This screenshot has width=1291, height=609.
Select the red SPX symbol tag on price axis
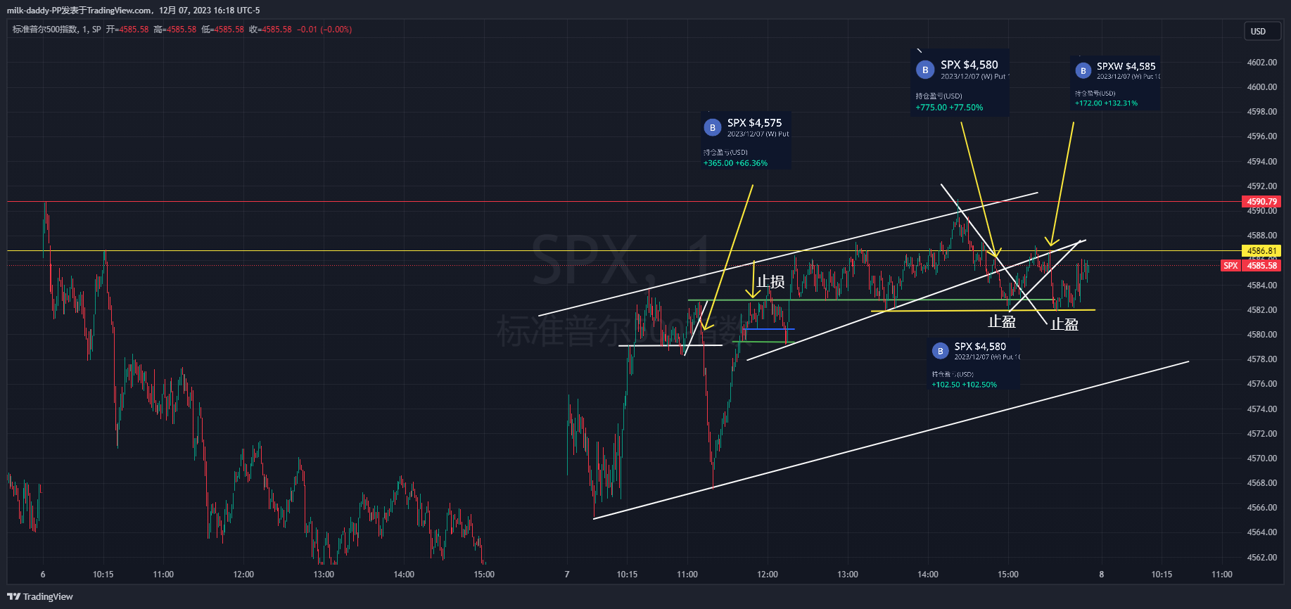(x=1230, y=266)
